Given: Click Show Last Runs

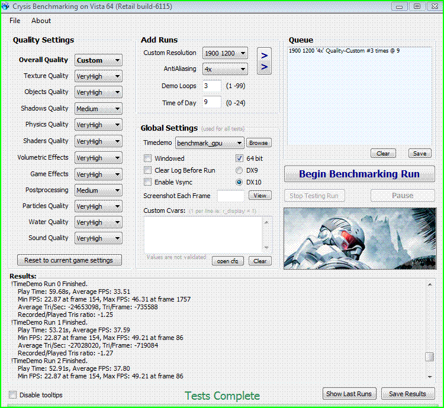Looking at the screenshot, I should [x=349, y=394].
